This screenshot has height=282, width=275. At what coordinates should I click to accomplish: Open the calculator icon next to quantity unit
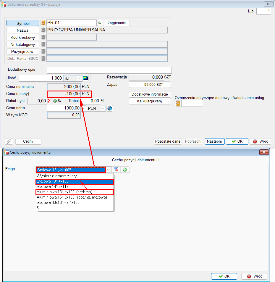[x=86, y=78]
